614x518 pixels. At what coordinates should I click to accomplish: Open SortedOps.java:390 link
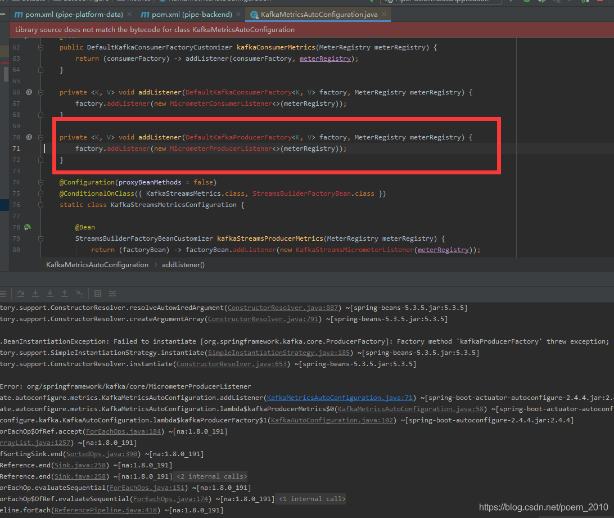pyautogui.click(x=102, y=454)
